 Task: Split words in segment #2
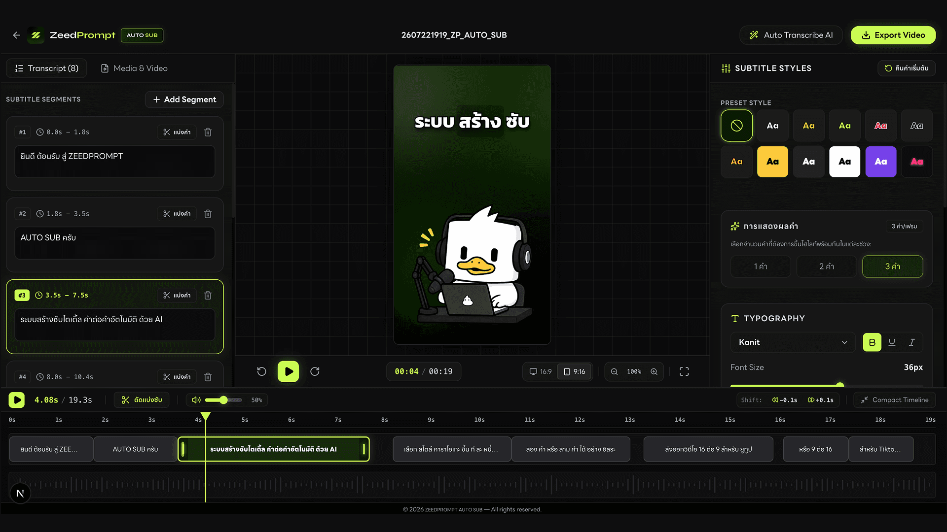[x=177, y=214]
